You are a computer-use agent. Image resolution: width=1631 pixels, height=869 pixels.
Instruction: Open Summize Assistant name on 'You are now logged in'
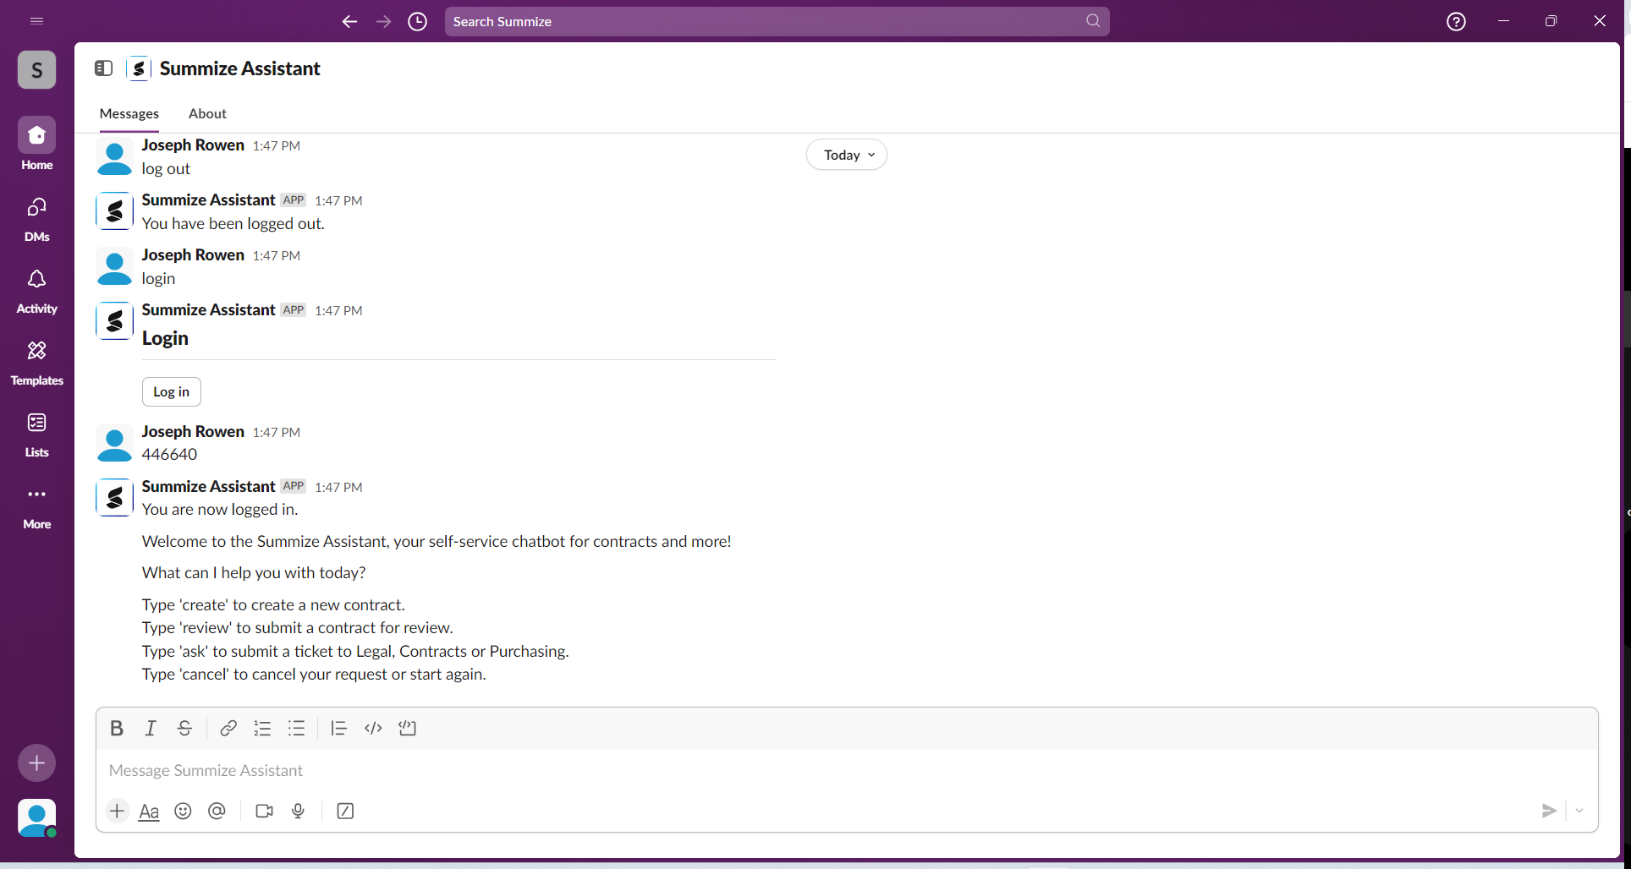click(209, 487)
